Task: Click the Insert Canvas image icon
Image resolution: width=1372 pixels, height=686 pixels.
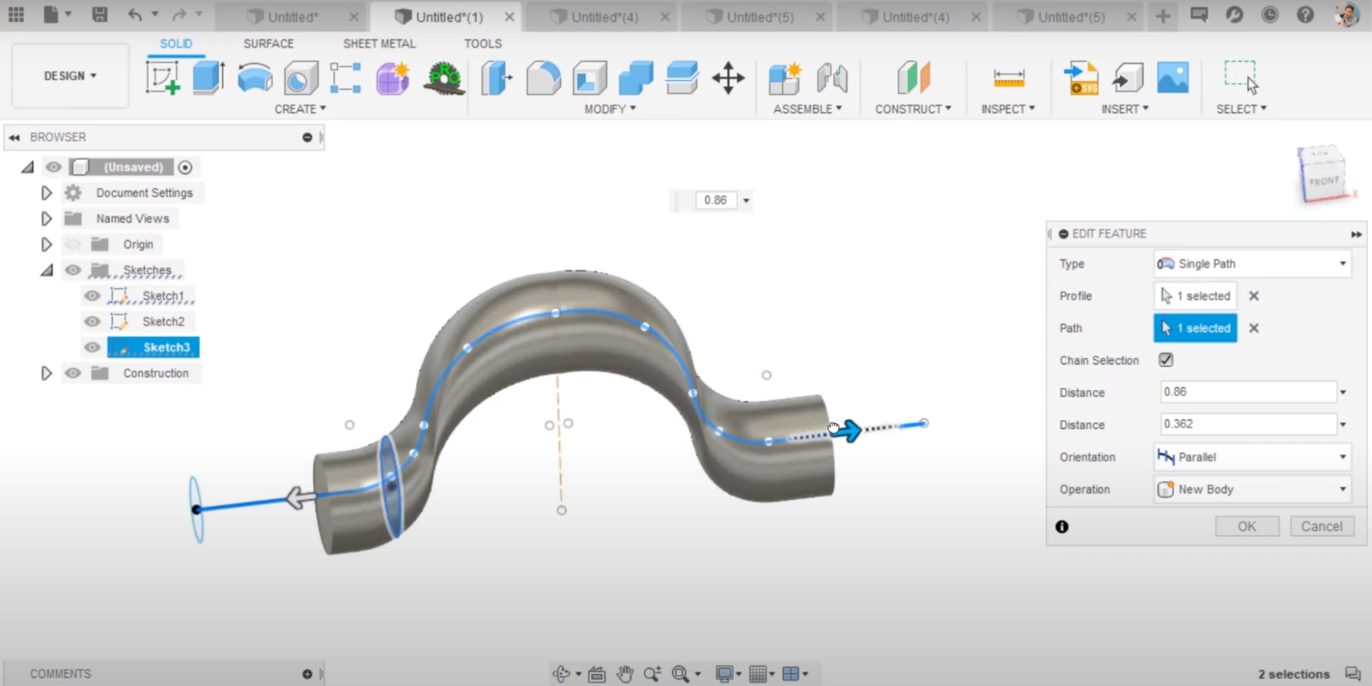Action: pos(1172,78)
